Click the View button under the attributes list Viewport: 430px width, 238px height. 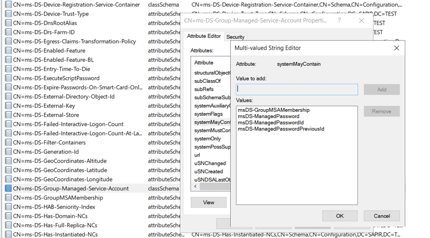pyautogui.click(x=209, y=202)
